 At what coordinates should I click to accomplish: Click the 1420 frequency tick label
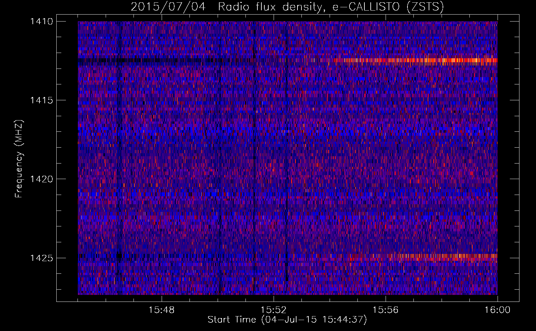tap(41, 179)
